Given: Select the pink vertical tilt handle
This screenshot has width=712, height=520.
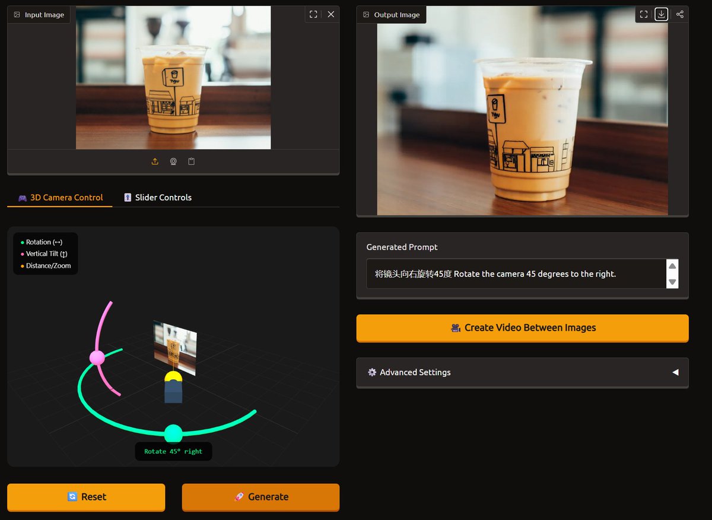Looking at the screenshot, I should 97,358.
